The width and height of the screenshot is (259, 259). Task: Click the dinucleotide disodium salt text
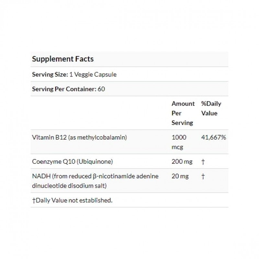coord(69,186)
